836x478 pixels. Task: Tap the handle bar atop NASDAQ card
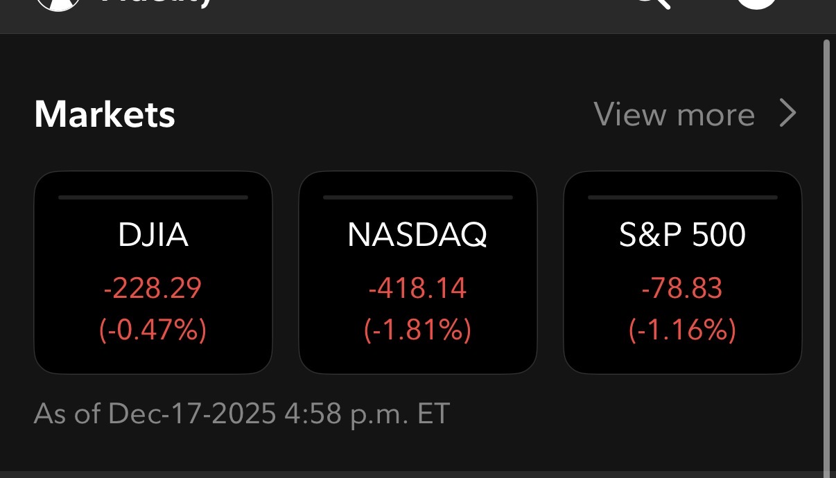(x=418, y=197)
